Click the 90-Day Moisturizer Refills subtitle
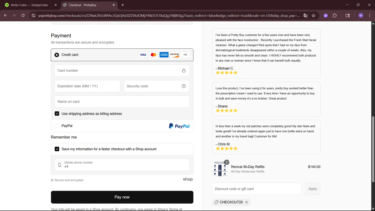 (248, 171)
